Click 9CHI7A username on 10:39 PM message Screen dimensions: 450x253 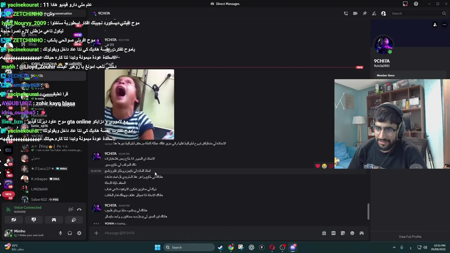pos(110,154)
